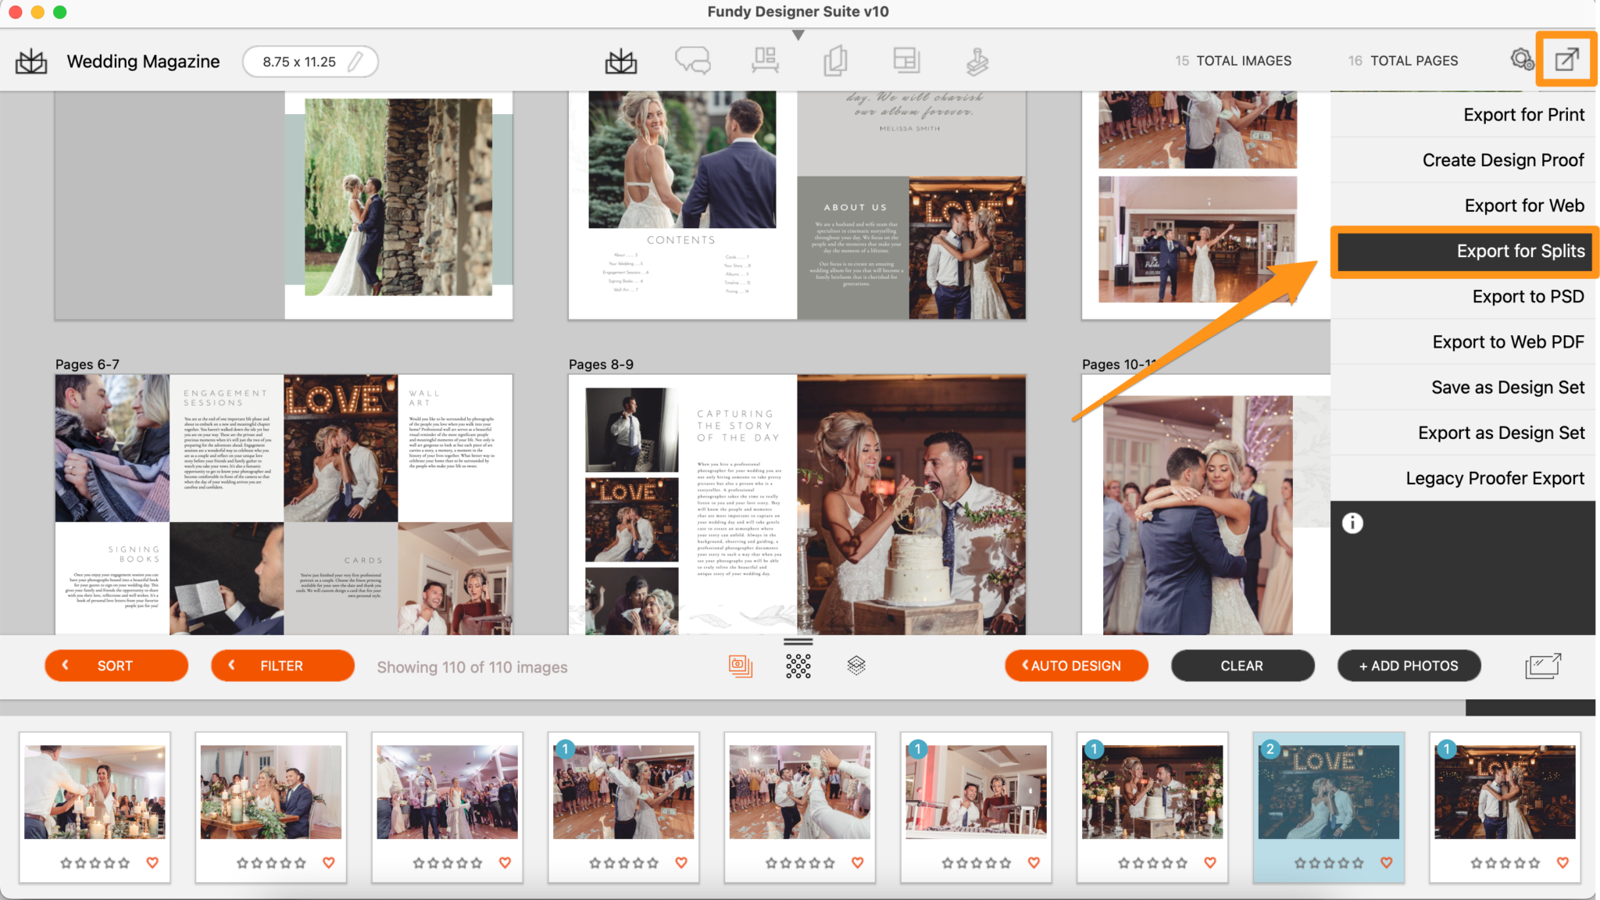Select the card designer icon in toolbar

(x=835, y=60)
